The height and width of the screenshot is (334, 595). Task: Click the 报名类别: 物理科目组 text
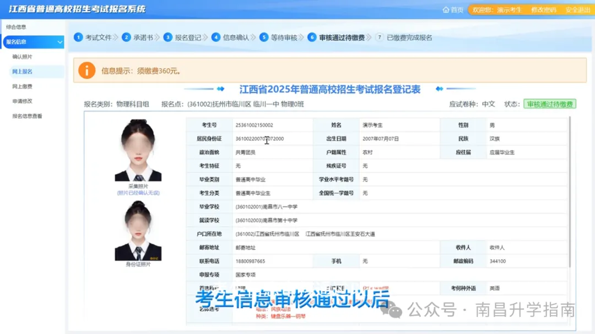pos(116,104)
